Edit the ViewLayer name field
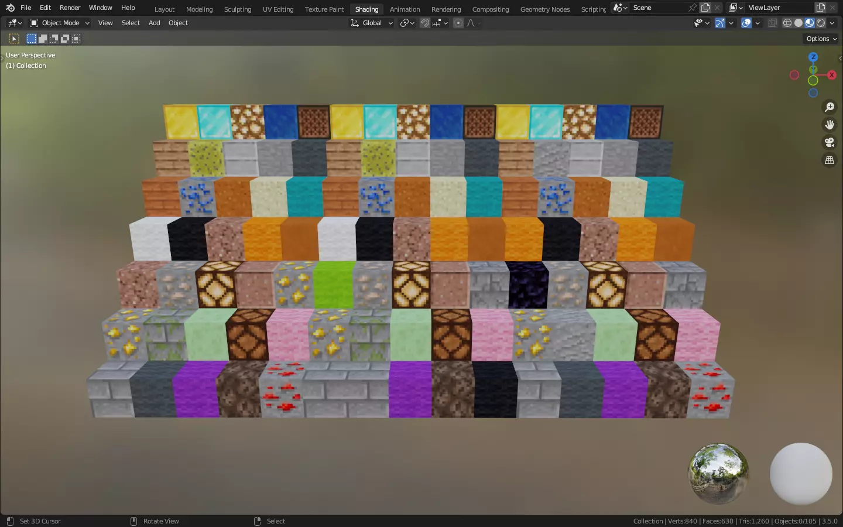Viewport: 843px width, 527px height. pyautogui.click(x=780, y=8)
